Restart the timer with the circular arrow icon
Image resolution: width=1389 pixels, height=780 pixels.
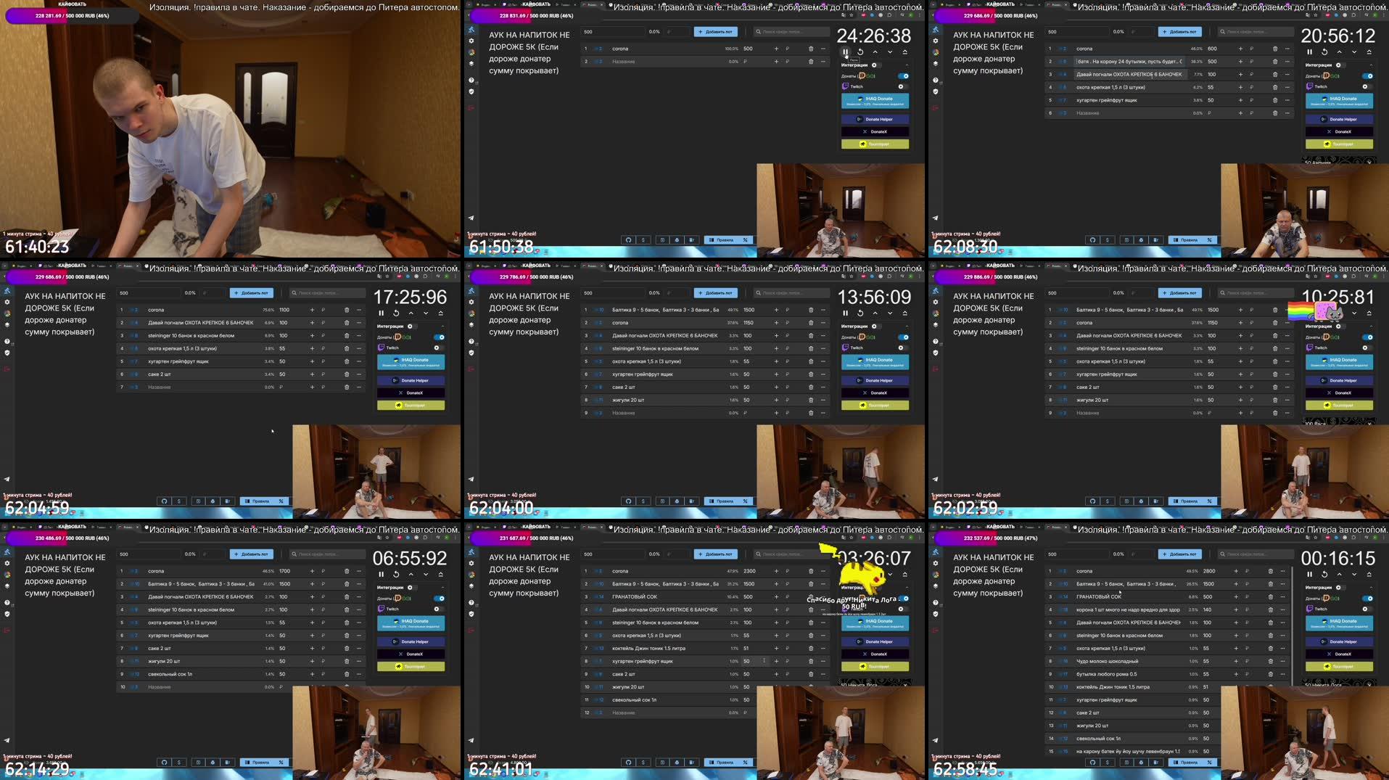(861, 52)
